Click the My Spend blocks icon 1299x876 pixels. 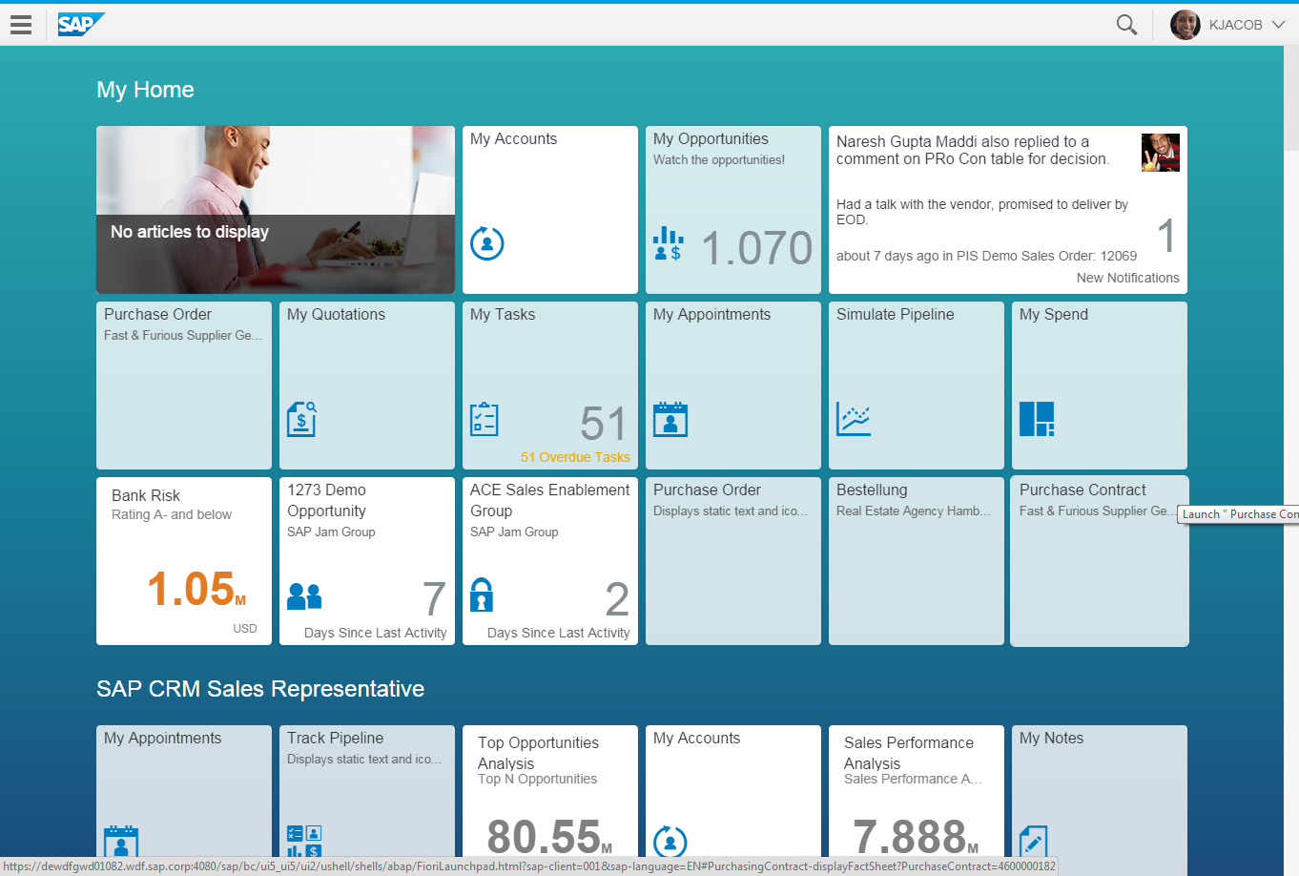click(x=1037, y=419)
